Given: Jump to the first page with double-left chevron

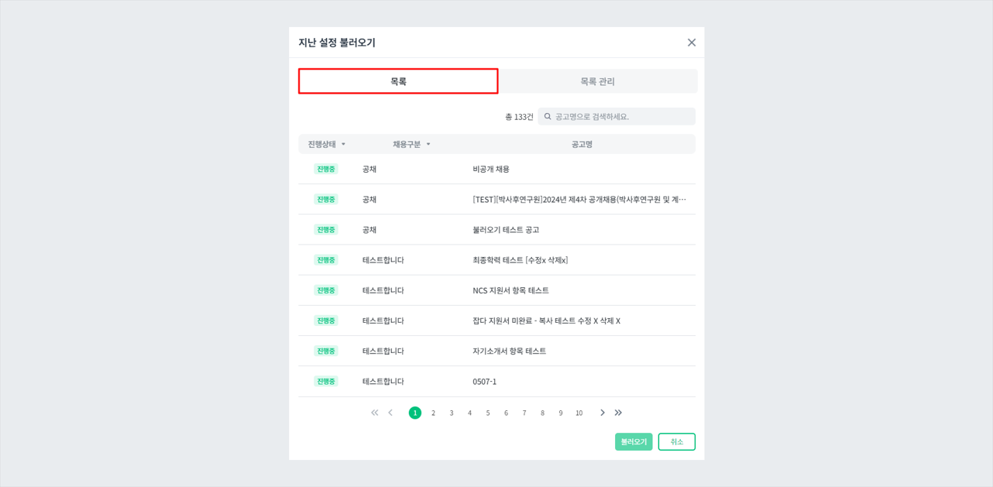Looking at the screenshot, I should pos(373,413).
